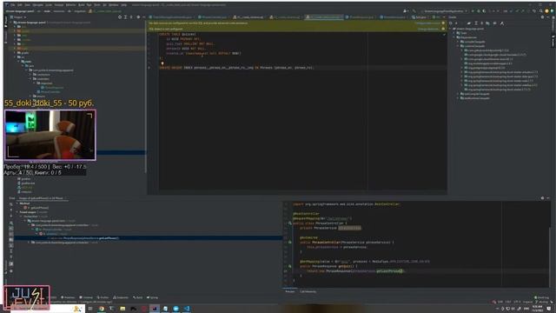556x313 pixels.
Task: Click next occurrence down arrow in Find panel
Action: click(x=11, y=216)
